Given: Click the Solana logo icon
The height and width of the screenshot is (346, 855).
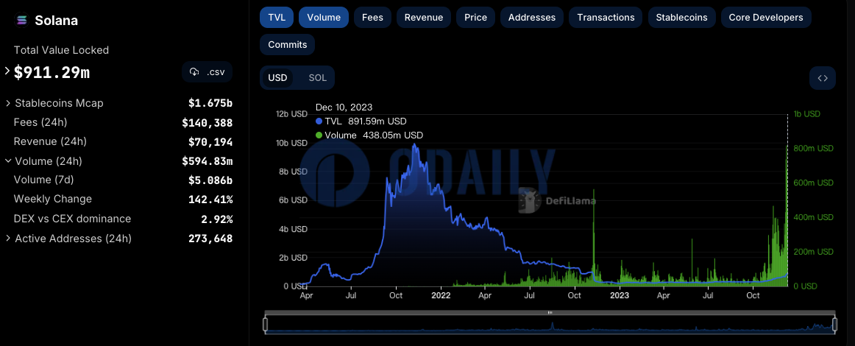Looking at the screenshot, I should click(21, 21).
